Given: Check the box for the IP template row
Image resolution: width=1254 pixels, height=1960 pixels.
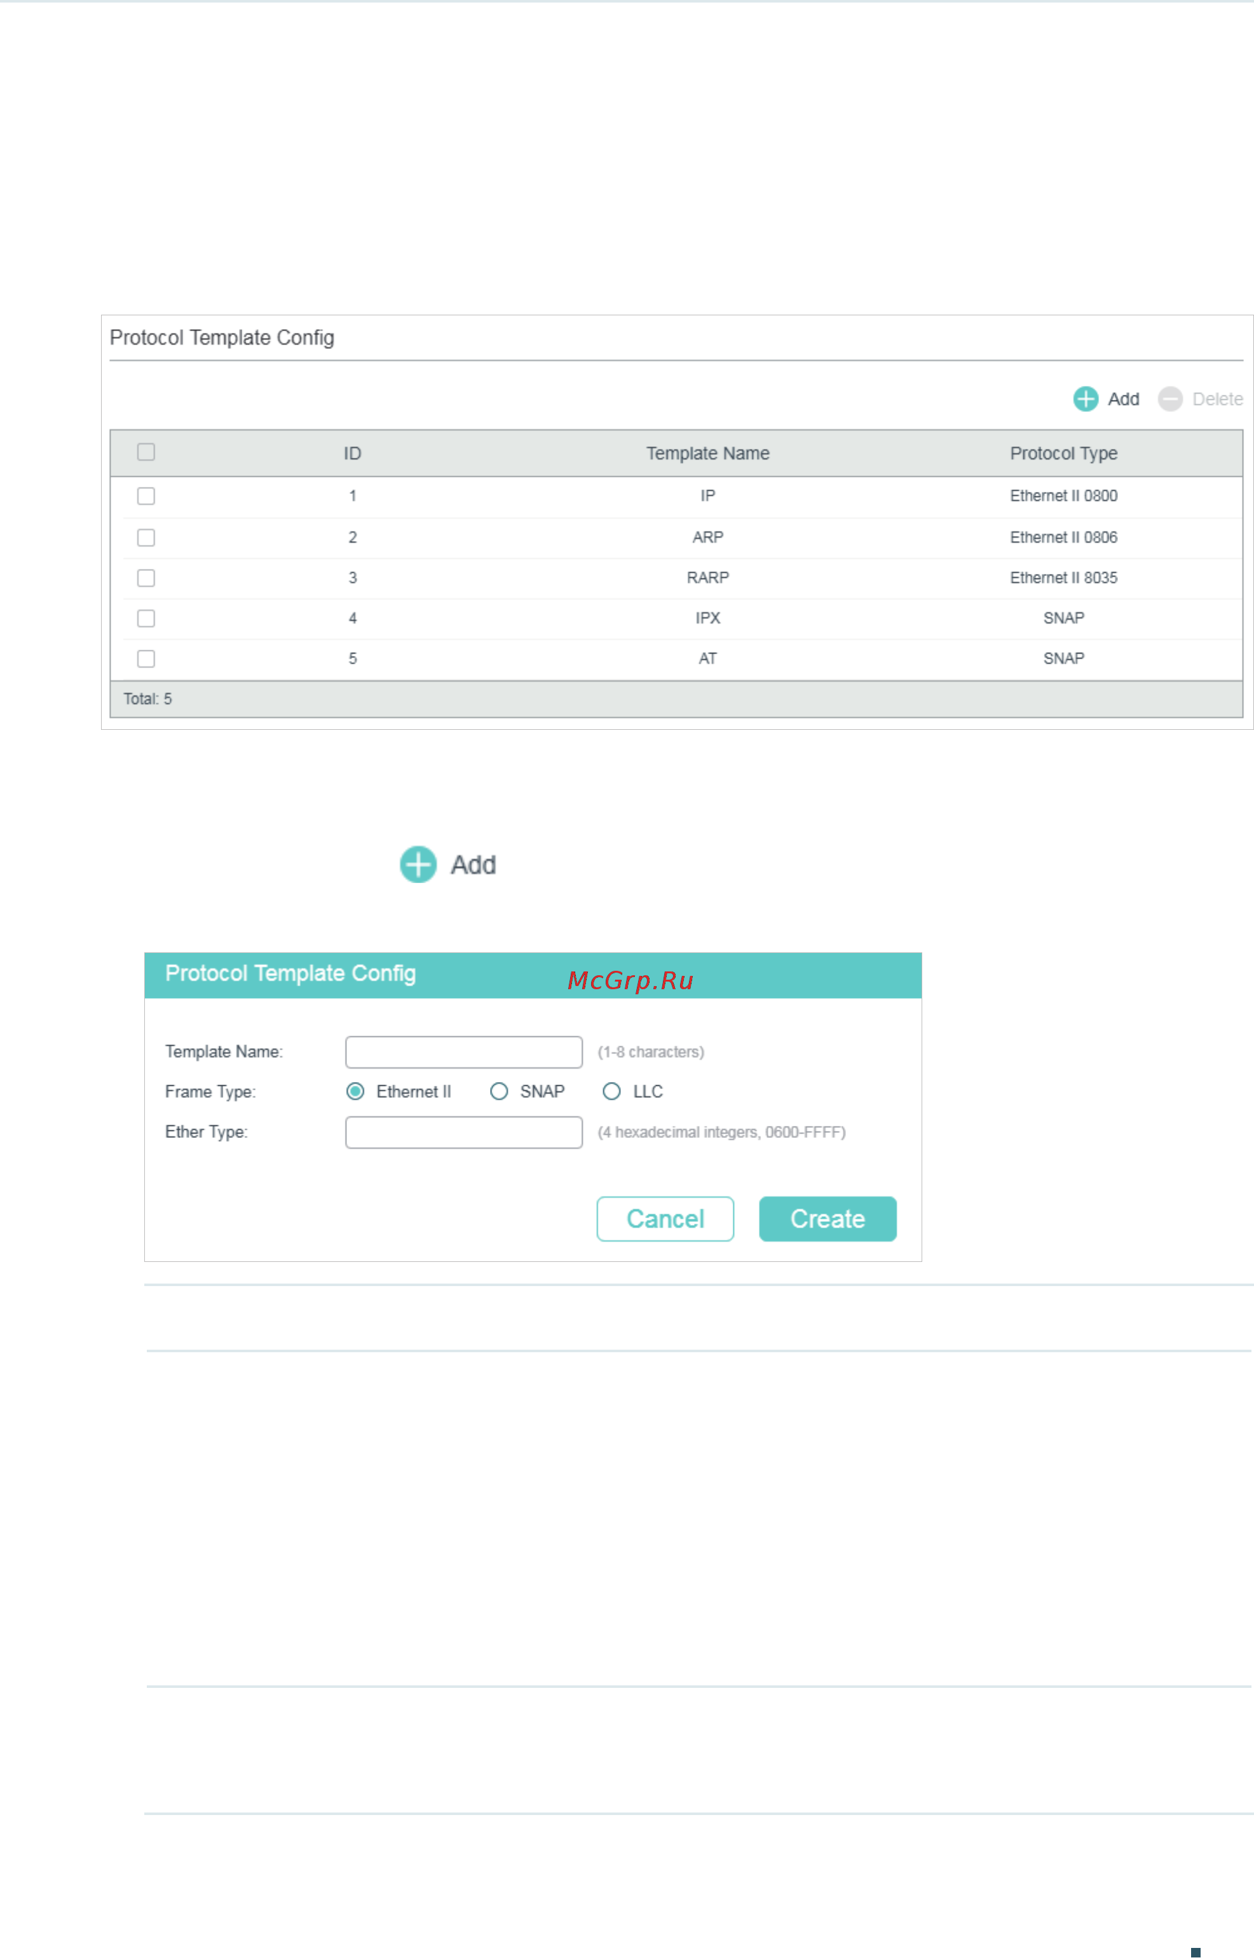Looking at the screenshot, I should coord(146,496).
